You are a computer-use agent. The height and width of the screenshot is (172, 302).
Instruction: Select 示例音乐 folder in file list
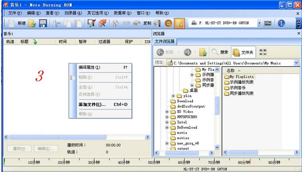click(235, 88)
